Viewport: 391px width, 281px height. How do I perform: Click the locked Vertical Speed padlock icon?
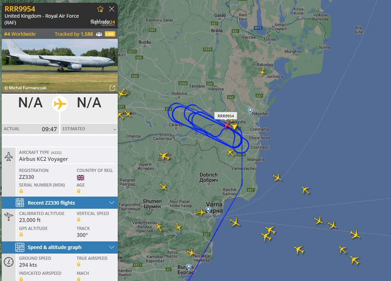coord(79,220)
